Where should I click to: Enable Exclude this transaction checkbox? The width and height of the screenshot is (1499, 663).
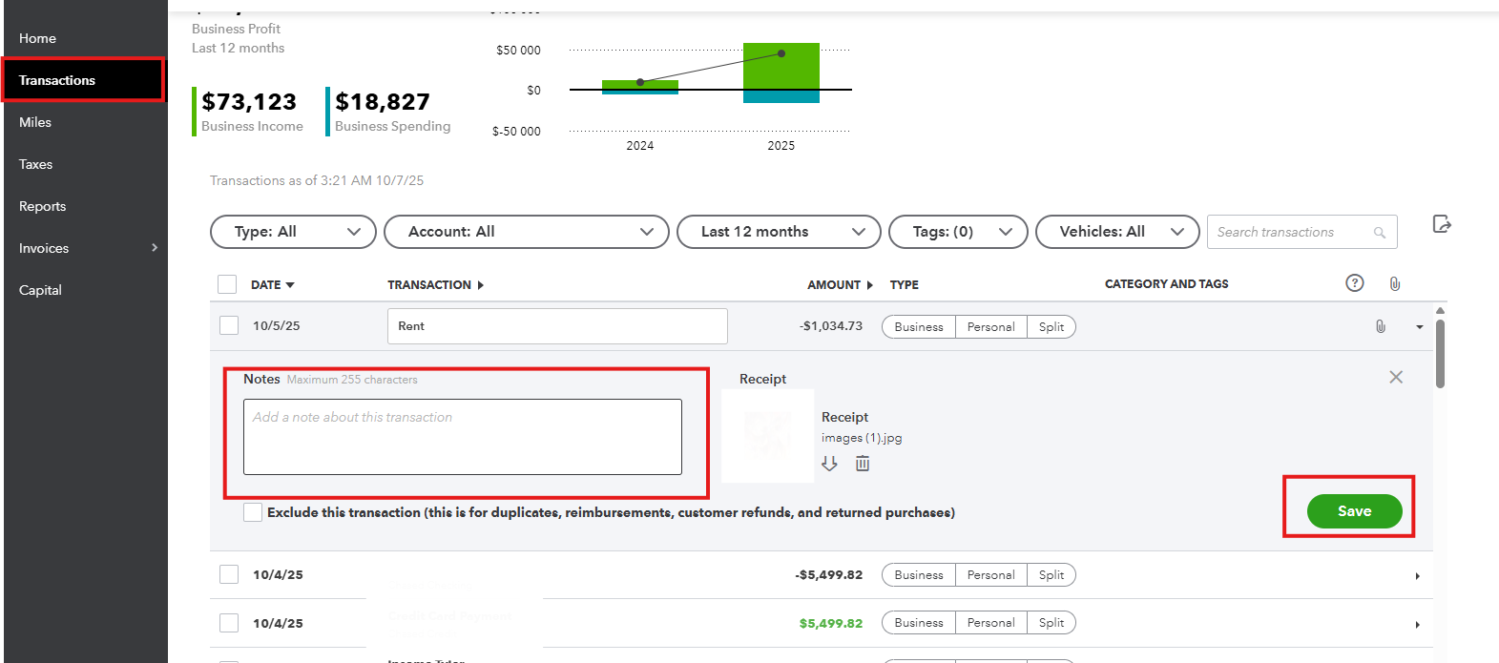[x=253, y=512]
